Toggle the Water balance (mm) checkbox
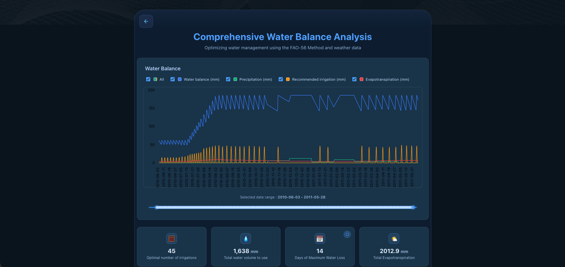This screenshot has height=267, width=565. point(173,79)
